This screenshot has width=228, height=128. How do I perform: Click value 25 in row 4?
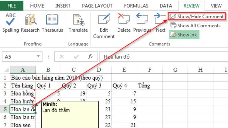(105, 101)
